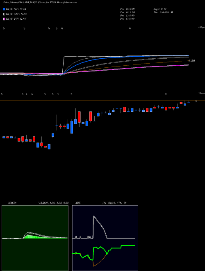Click the chart title mentioning MunafaSutra.com
The width and height of the screenshot is (205, 271).
[x=40, y=2]
